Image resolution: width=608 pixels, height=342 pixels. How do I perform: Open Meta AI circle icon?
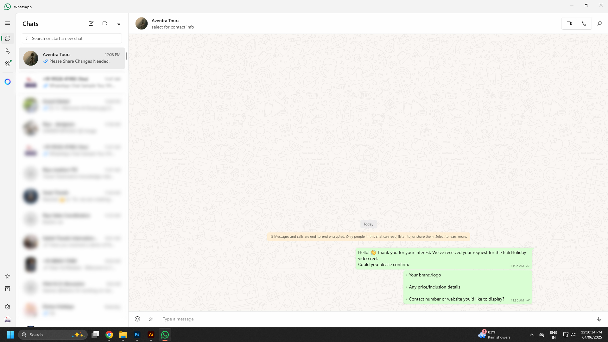click(x=8, y=82)
